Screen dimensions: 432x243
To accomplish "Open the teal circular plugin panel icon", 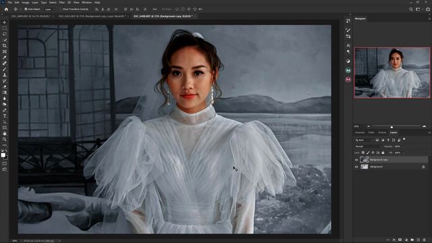I will point(348,70).
